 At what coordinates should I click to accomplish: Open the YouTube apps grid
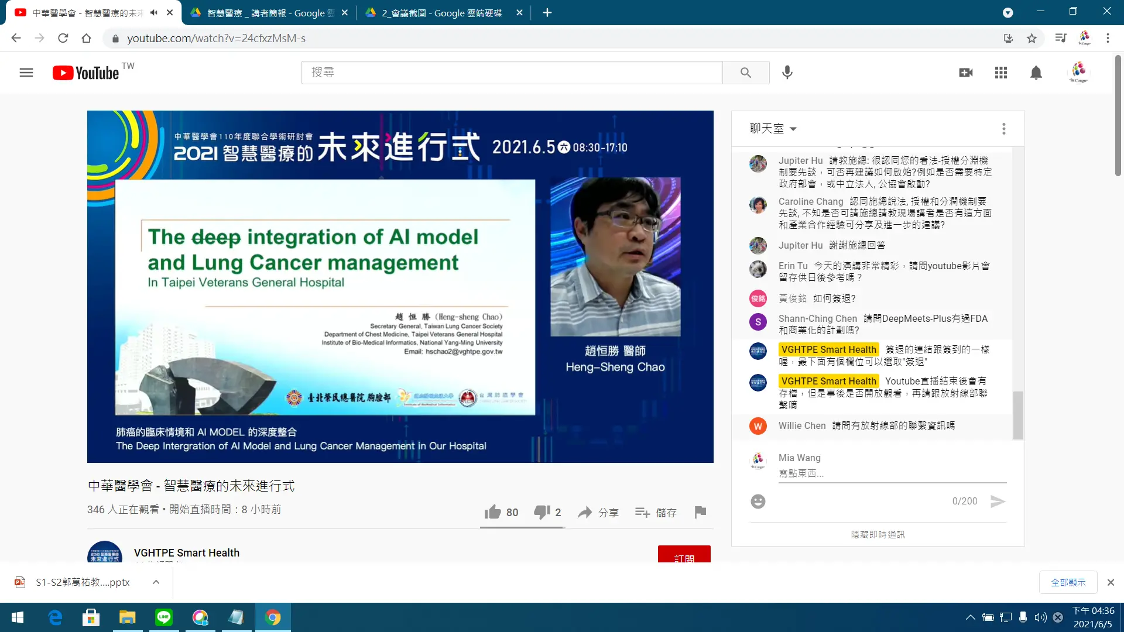click(1001, 73)
